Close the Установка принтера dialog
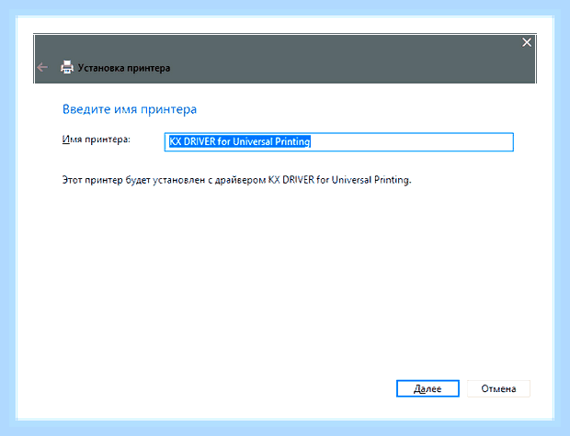The height and width of the screenshot is (436, 570). 527,42
